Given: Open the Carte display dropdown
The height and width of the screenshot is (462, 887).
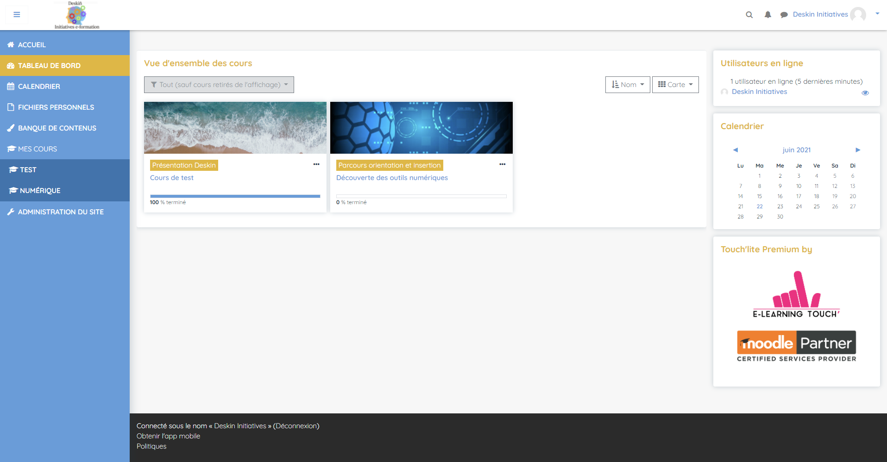Looking at the screenshot, I should pyautogui.click(x=675, y=85).
